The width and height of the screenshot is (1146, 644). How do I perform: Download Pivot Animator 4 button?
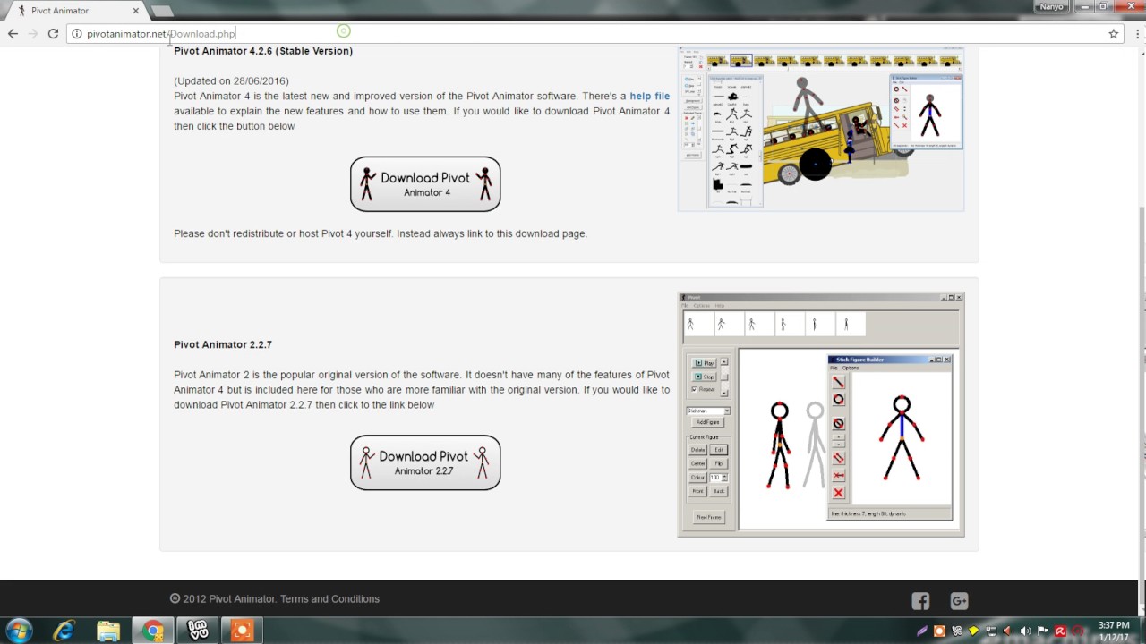pos(425,184)
